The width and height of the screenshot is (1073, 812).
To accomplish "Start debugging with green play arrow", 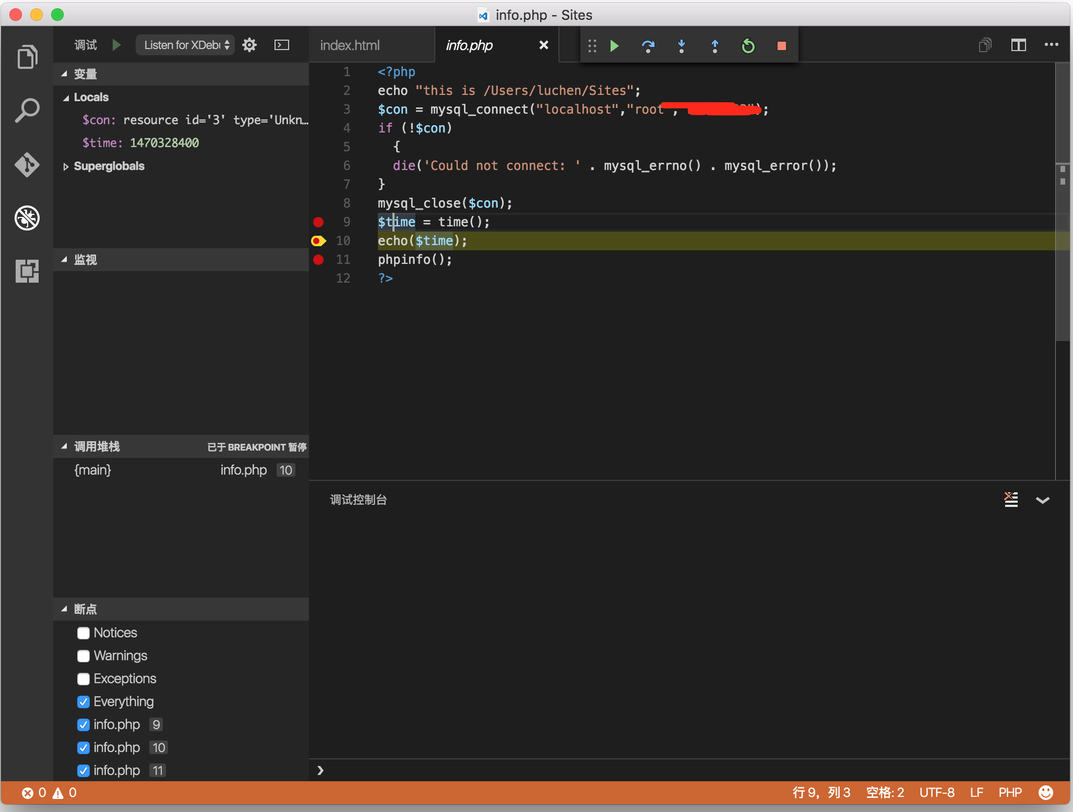I will (x=116, y=45).
